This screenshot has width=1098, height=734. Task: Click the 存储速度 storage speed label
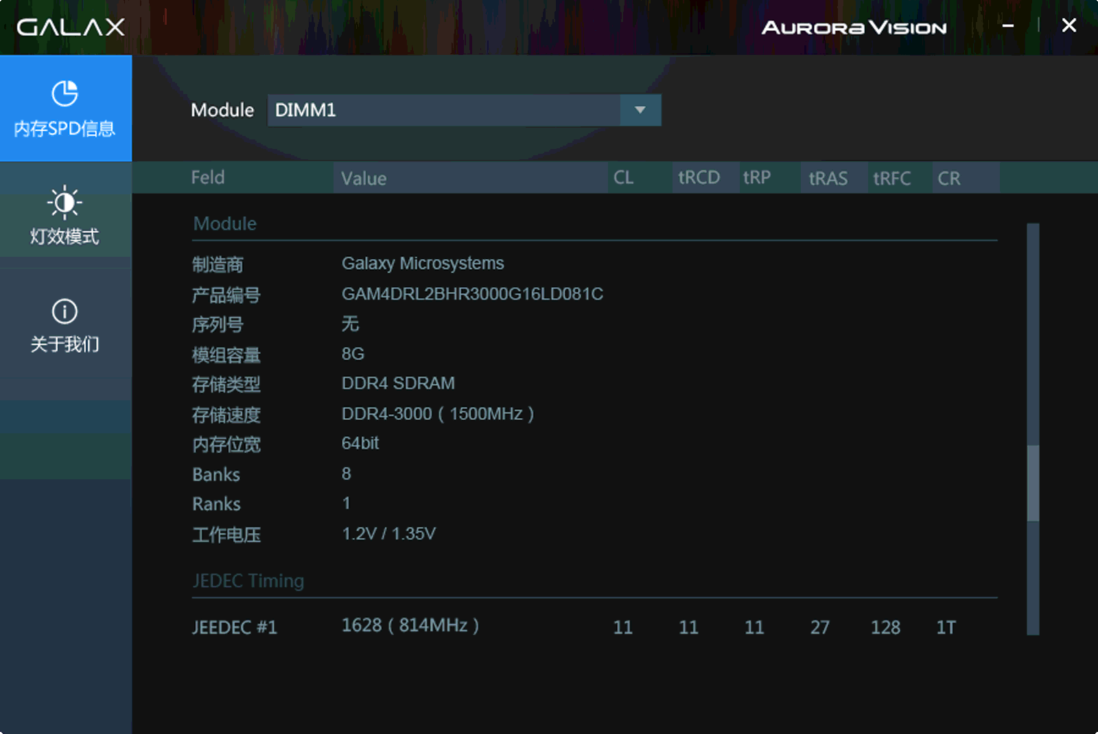click(226, 415)
